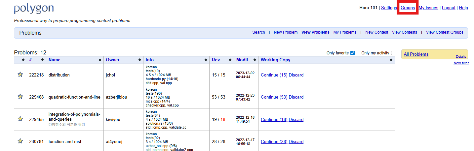
Task: Select problem name integration-of-polynomials-and-queries
Action: coord(74,117)
